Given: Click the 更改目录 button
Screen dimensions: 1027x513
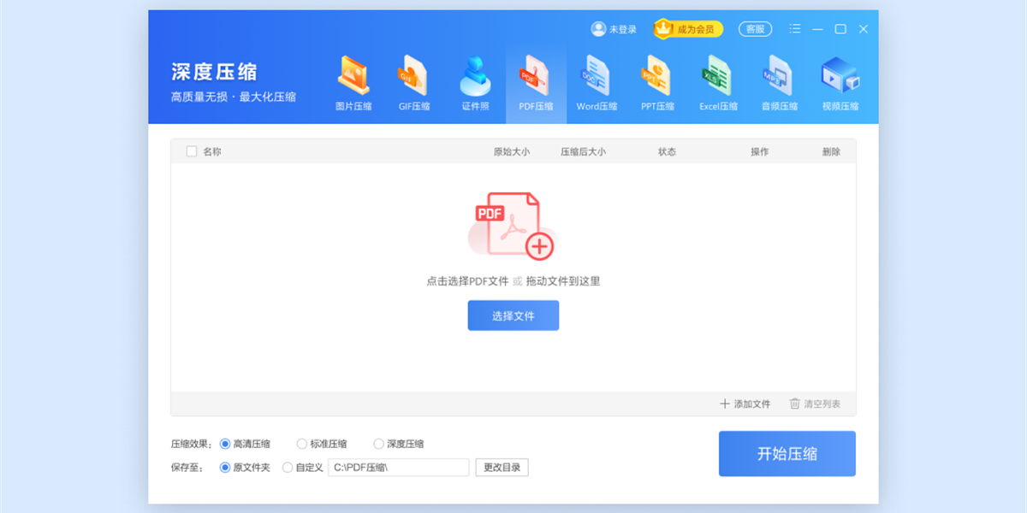Looking at the screenshot, I should 502,468.
